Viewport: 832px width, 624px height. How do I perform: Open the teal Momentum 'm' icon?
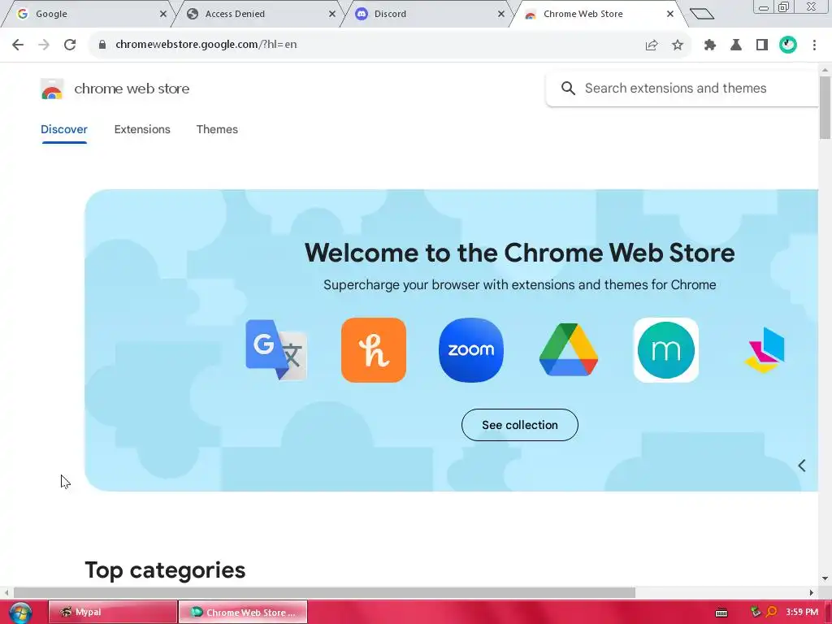pyautogui.click(x=666, y=349)
